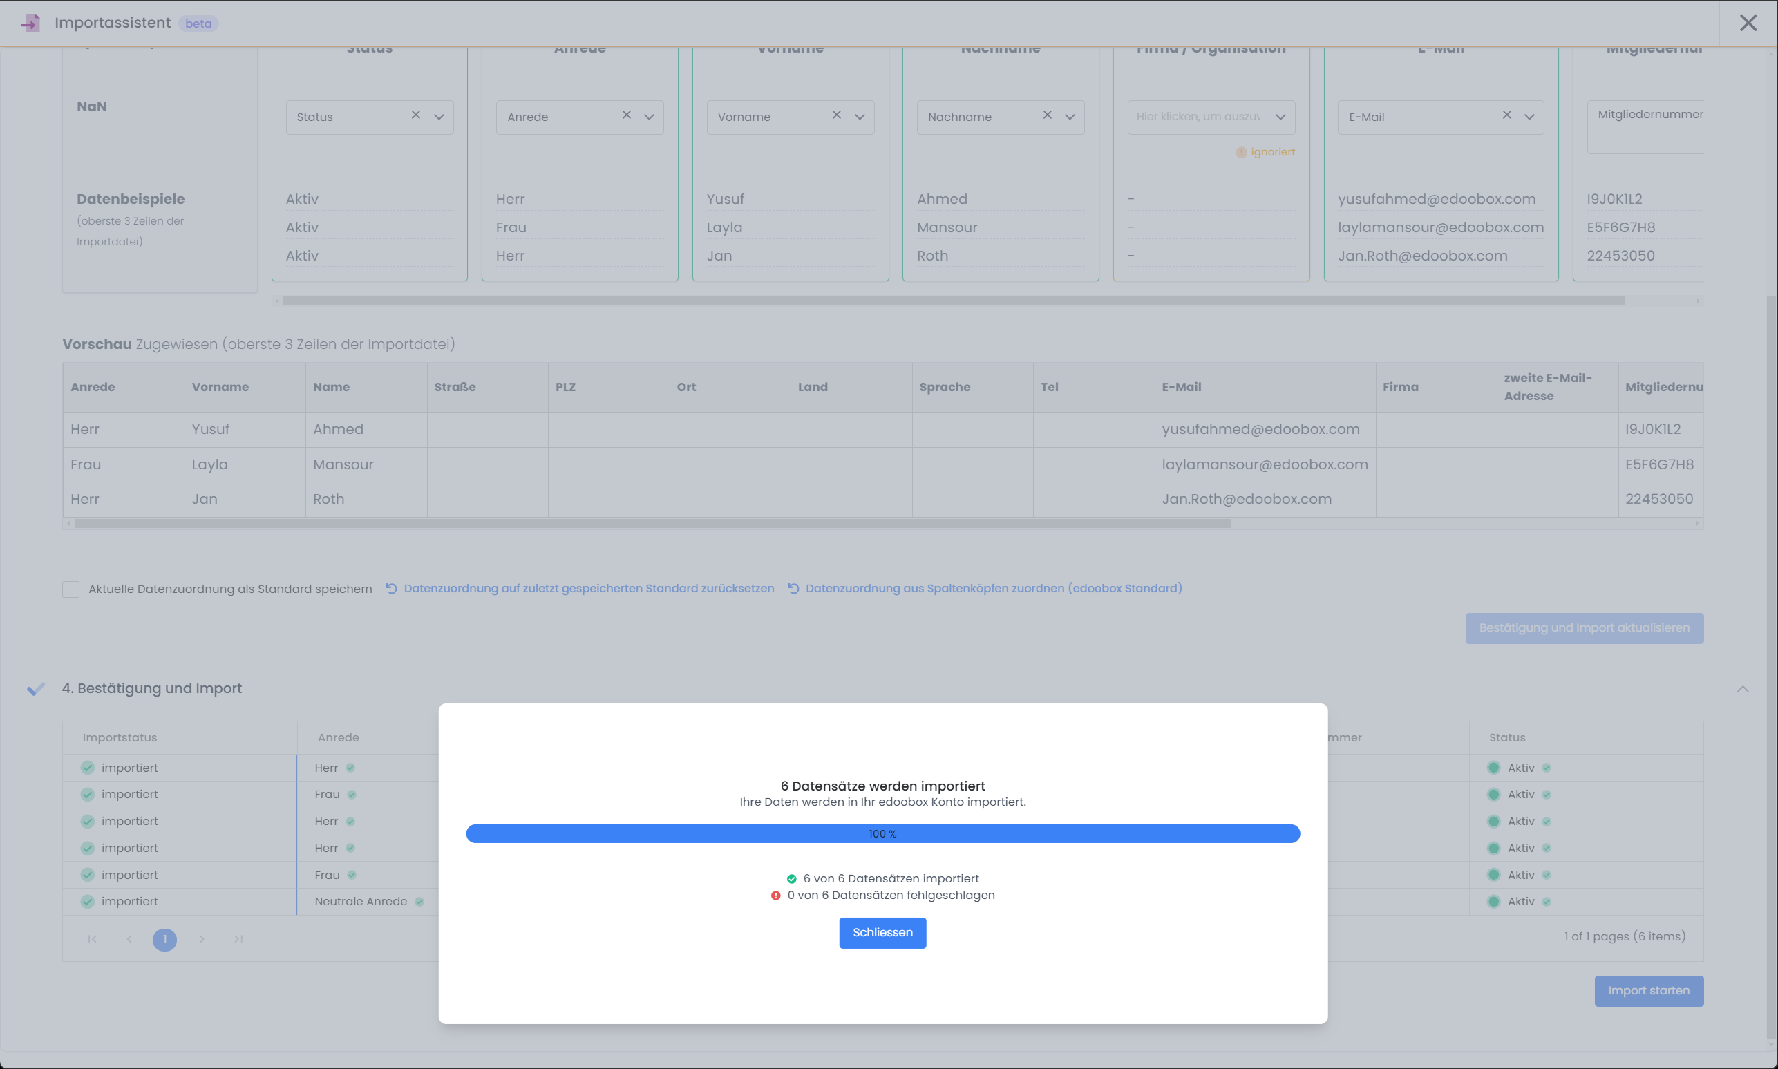Click Datenzuordnung auf zuletzt gespeicherten Standard zurücksetzen
This screenshot has height=1069, width=1778.
(x=589, y=589)
